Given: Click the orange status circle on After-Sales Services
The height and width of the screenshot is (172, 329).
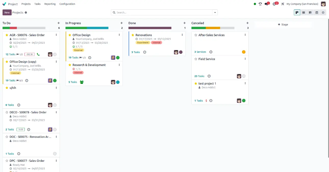Looking at the screenshot, I should coord(244,52).
